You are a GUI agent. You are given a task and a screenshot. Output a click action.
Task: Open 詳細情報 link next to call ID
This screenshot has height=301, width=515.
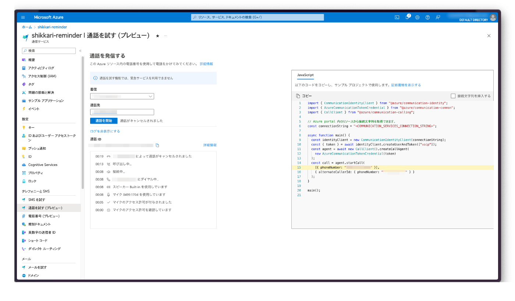point(210,145)
